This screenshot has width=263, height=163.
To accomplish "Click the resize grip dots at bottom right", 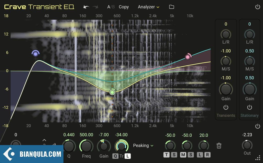I will click(258, 158).
